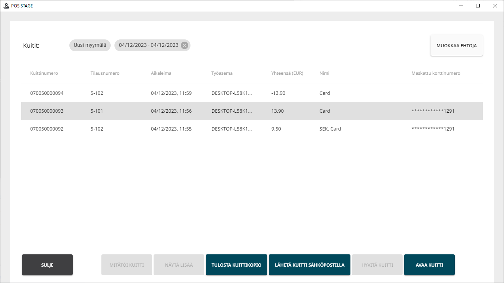Click the Mitätöi kuitti button
The height and width of the screenshot is (283, 504).
click(127, 265)
